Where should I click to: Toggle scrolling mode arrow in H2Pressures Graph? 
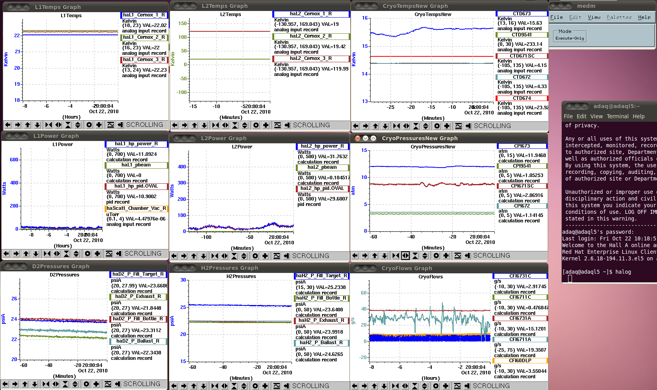pos(286,386)
